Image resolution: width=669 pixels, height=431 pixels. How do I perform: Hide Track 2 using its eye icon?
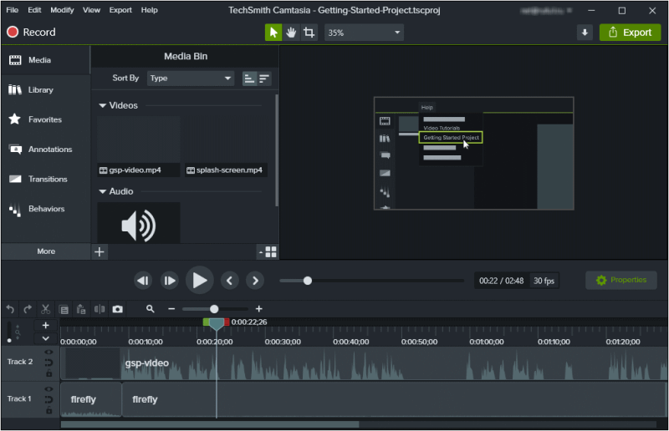pos(49,352)
